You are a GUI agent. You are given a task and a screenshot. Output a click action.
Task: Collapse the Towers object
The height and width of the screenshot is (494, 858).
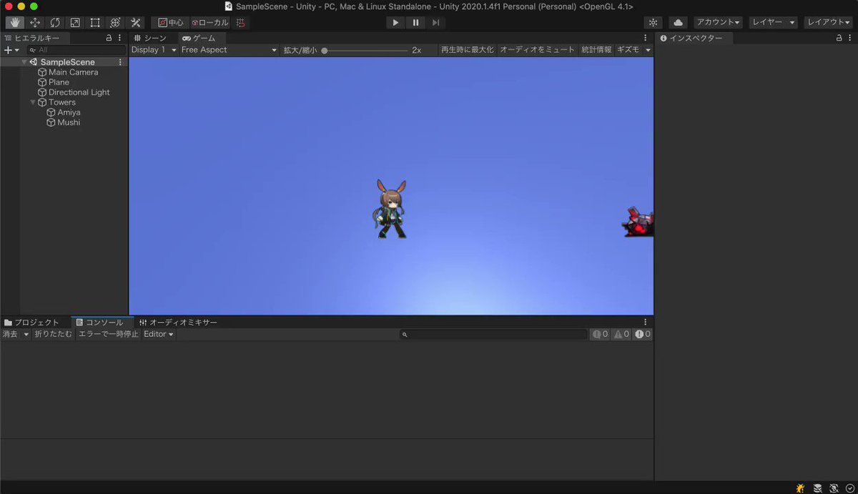pos(33,102)
